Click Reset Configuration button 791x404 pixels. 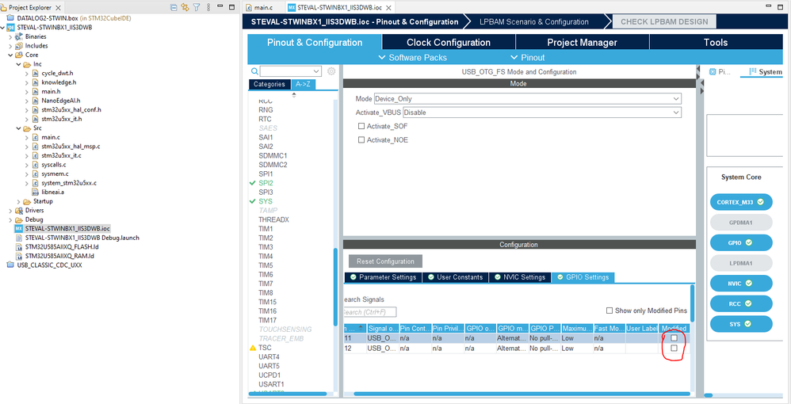click(x=385, y=261)
